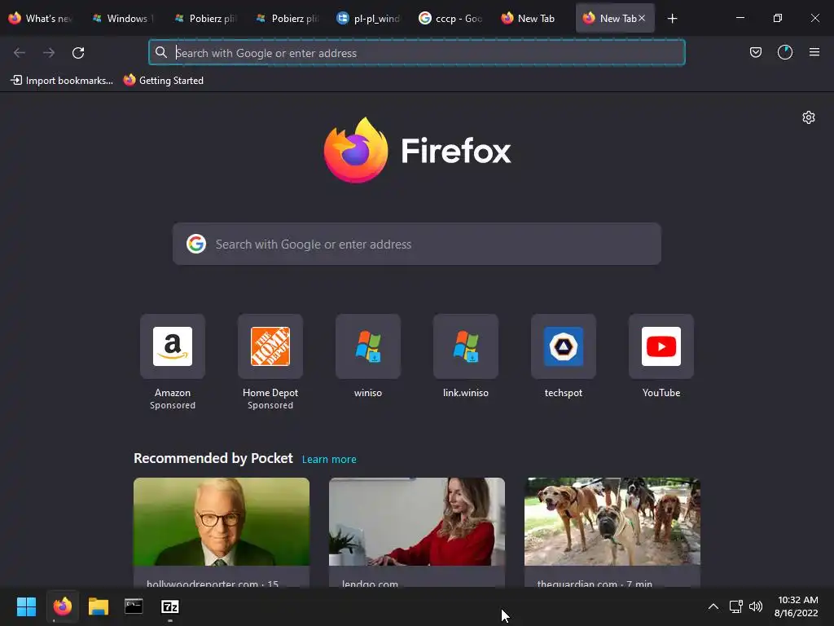Click Import bookmarks toolbar item

coord(62,81)
